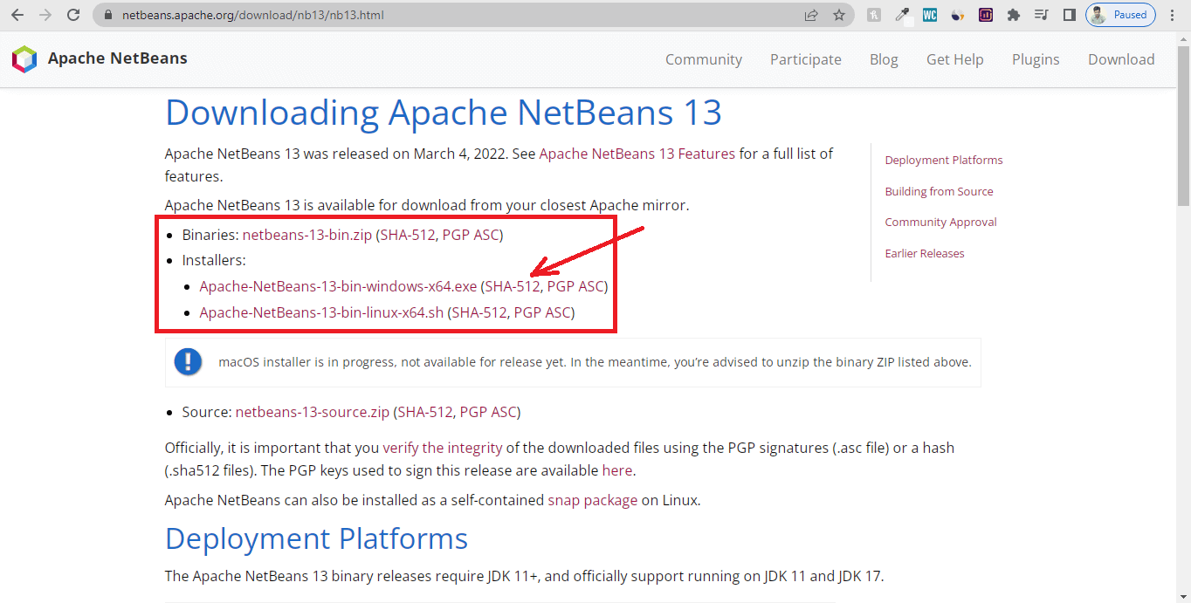Open SHA-512 link for linux-x64.sh
Viewport: 1191px width, 603px height.
479,312
